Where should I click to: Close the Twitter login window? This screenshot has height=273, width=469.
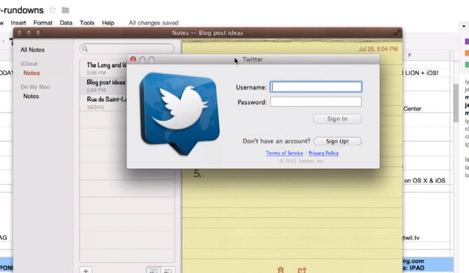[133, 59]
